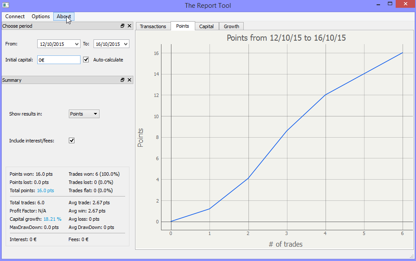Image resolution: width=416 pixels, height=261 pixels.
Task: Click 'Avg DrawDown: 0 pts' text
Action: tap(91, 227)
